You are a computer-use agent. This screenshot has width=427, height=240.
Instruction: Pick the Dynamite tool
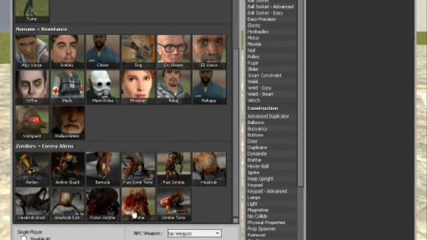(257, 154)
